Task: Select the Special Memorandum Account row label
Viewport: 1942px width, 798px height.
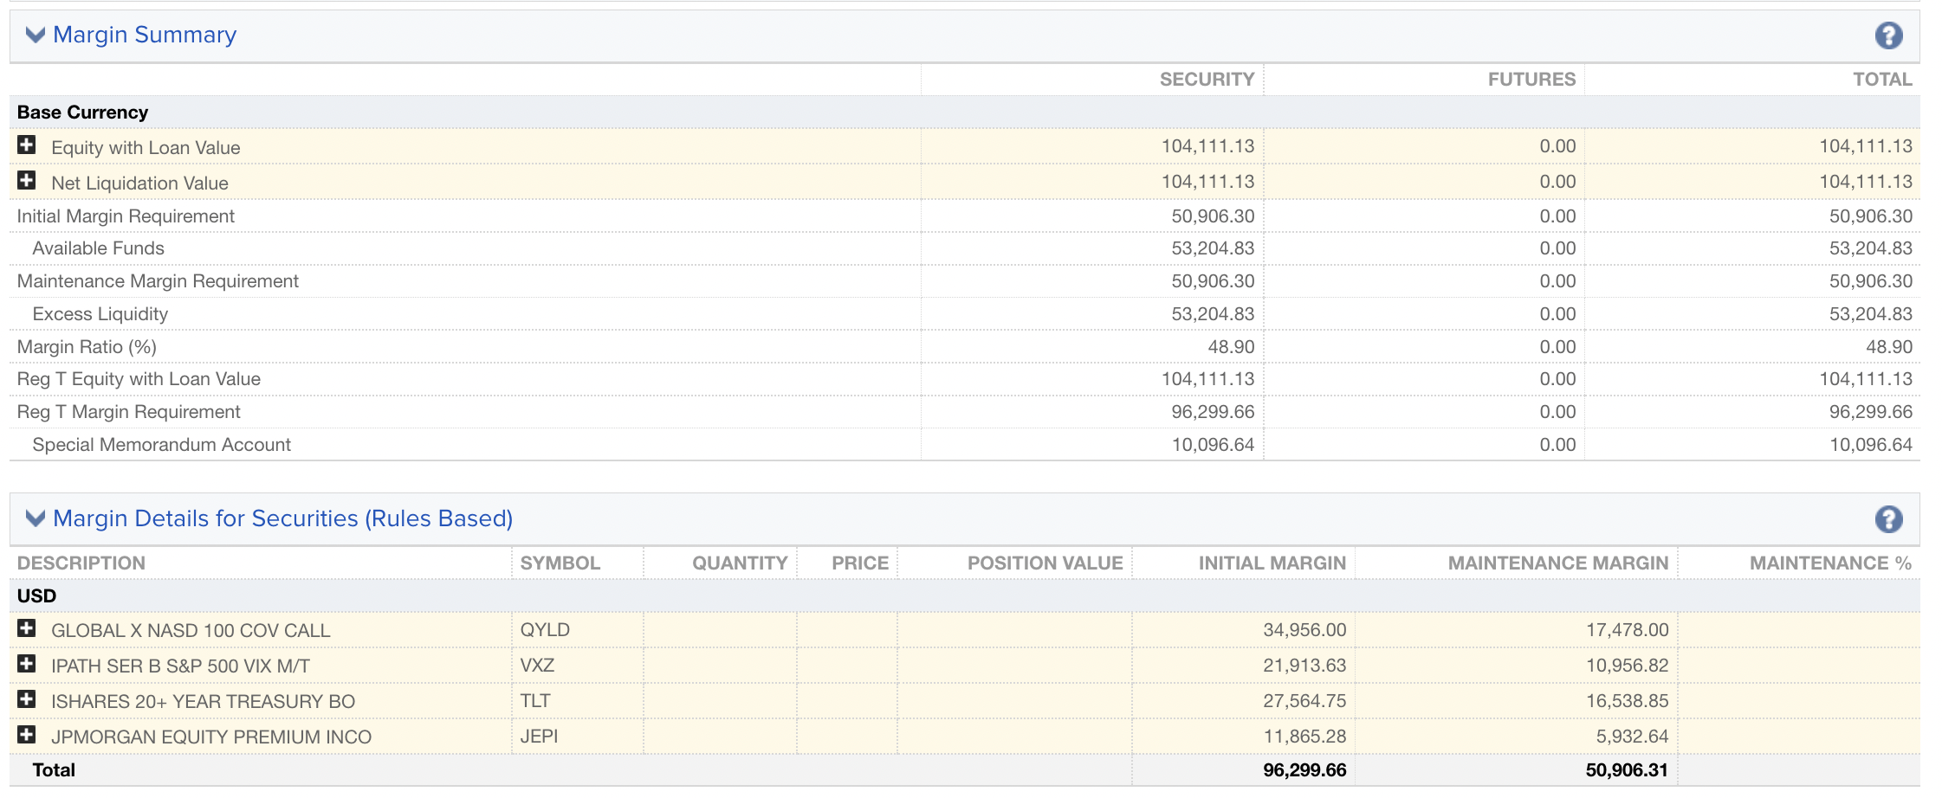Action: pos(161,445)
